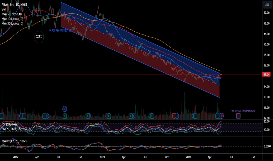Click the Follow @DEXWireNews text

(243, 111)
